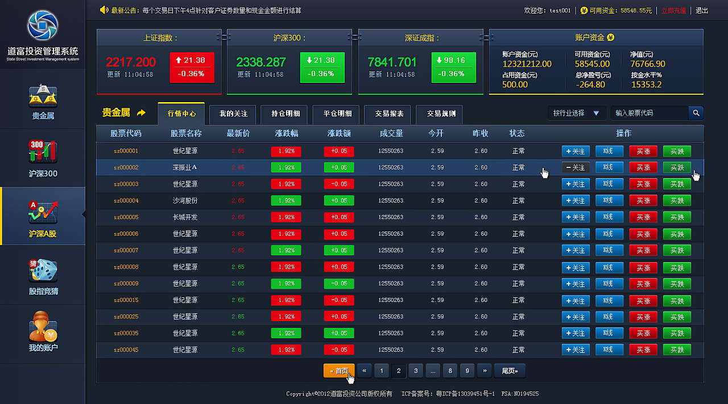Click the 道富投资 logo emblem
The image size is (728, 404).
tap(42, 26)
